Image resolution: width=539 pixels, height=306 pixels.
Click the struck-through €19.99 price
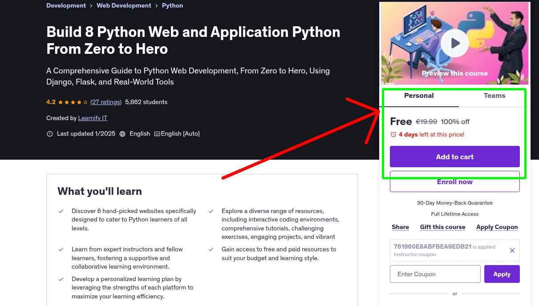click(x=426, y=122)
